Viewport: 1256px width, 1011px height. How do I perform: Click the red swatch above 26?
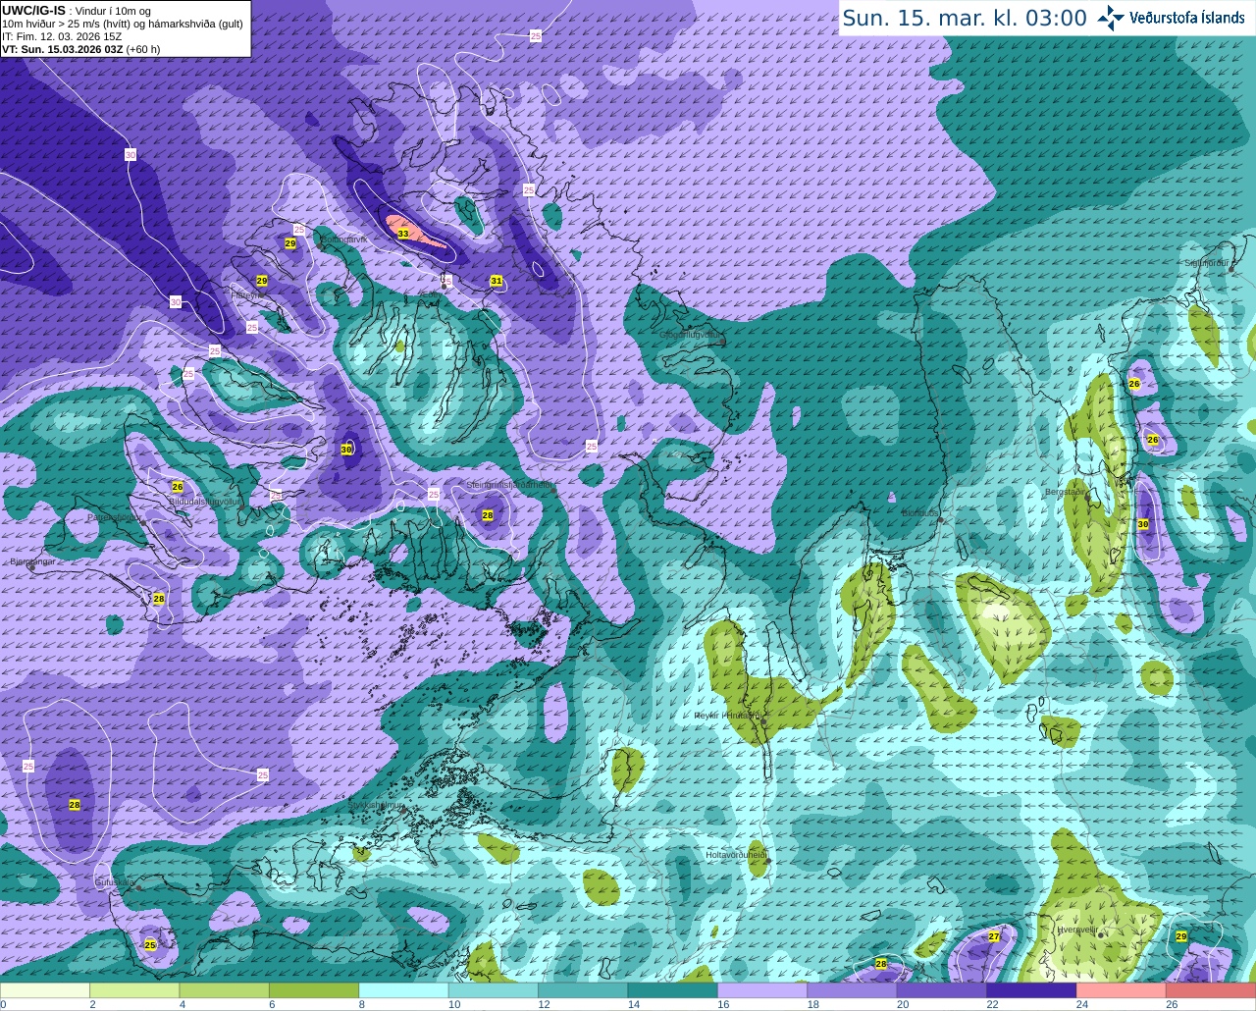click(1211, 990)
